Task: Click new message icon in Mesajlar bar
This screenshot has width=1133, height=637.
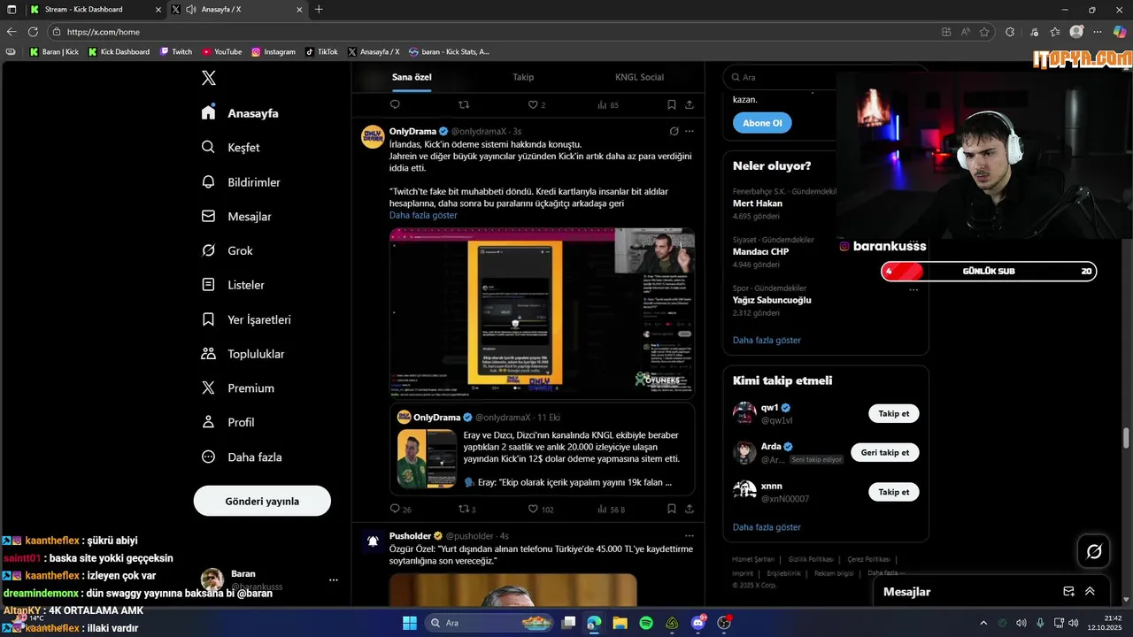Action: pyautogui.click(x=1068, y=591)
